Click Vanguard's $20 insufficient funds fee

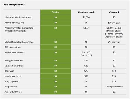(114, 76)
